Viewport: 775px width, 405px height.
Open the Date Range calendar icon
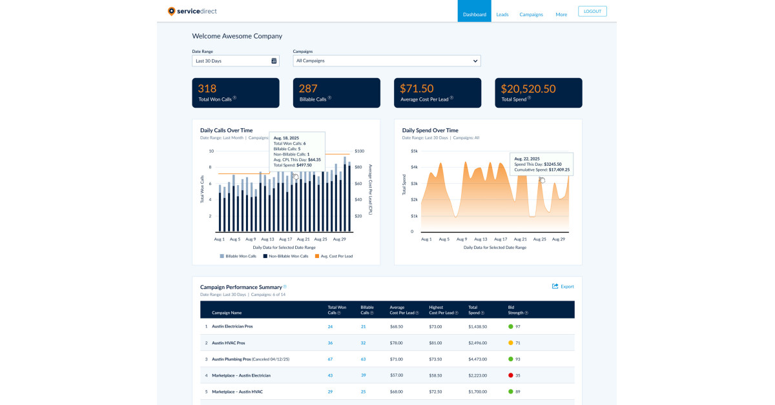pyautogui.click(x=274, y=60)
